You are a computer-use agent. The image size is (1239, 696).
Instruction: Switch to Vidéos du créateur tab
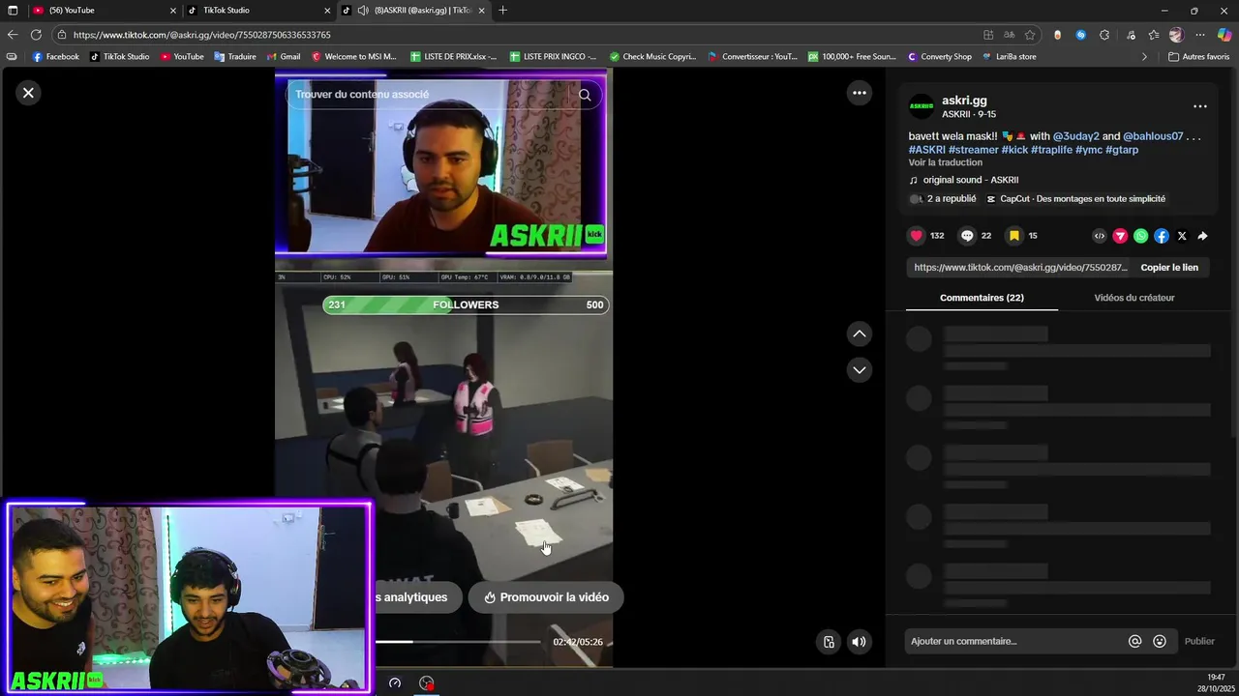tap(1134, 298)
